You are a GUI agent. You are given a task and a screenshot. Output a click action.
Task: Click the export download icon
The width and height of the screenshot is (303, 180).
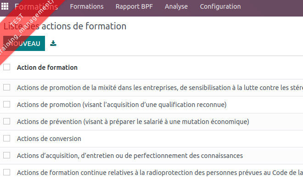[53, 43]
